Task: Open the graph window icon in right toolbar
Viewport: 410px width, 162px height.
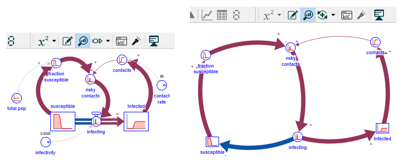Action: pos(347,15)
